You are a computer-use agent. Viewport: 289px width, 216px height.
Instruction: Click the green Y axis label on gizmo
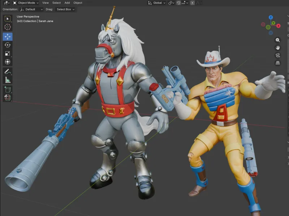(273, 23)
